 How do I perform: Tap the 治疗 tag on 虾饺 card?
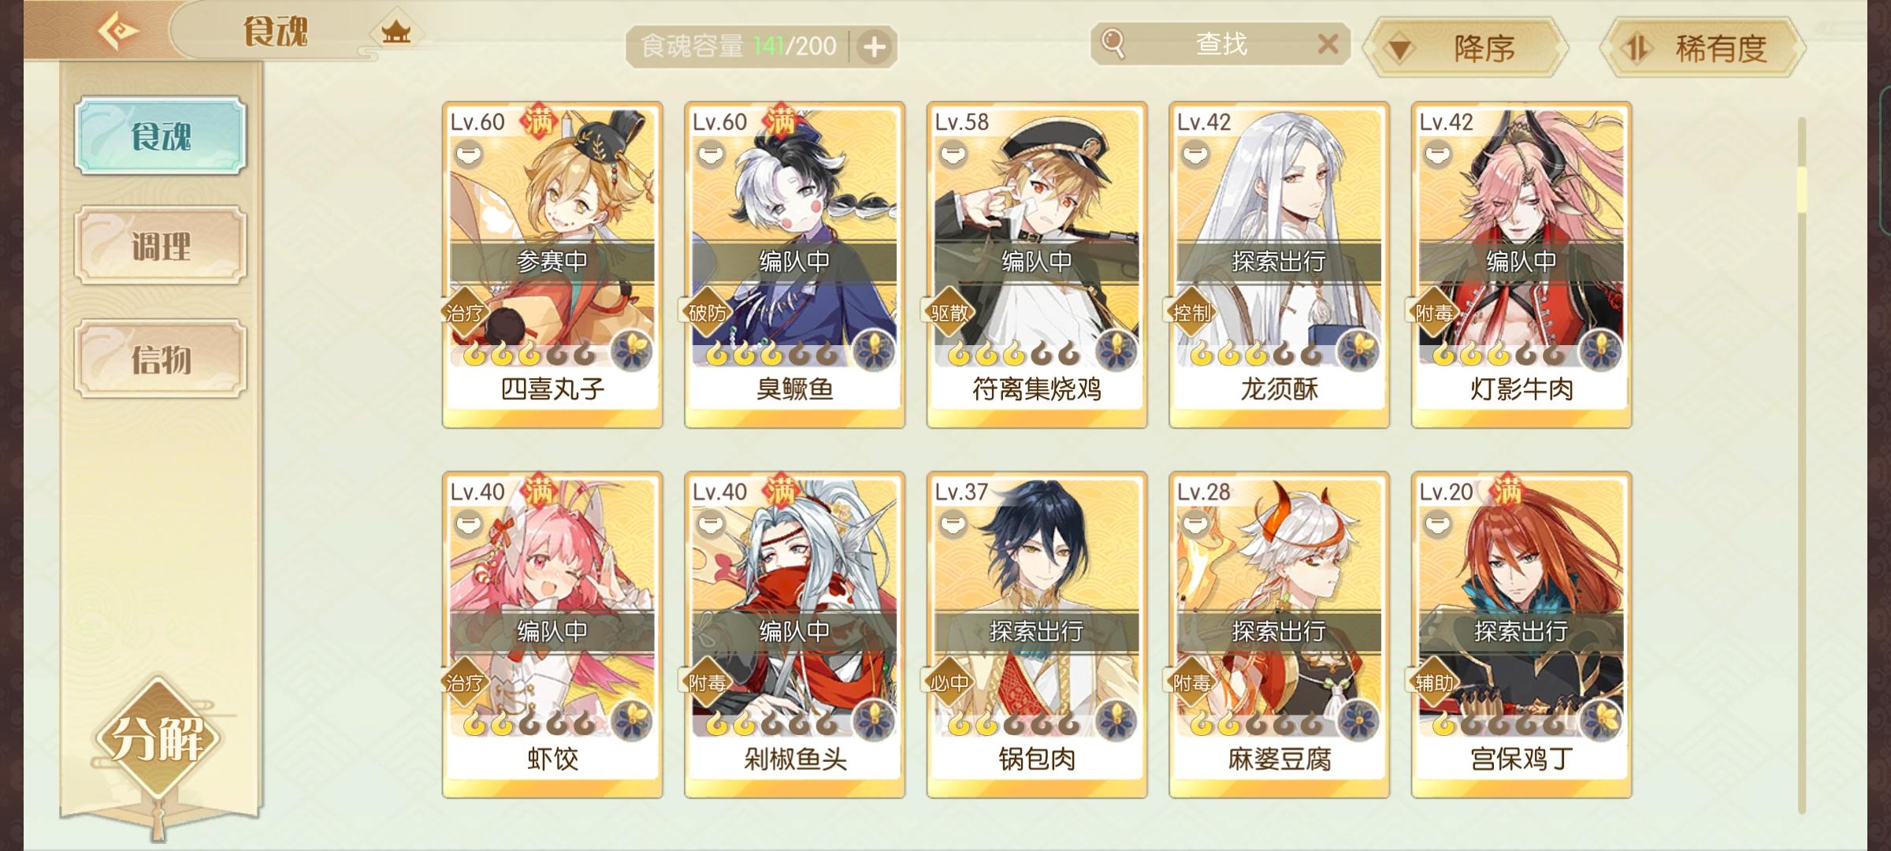pos(465,682)
